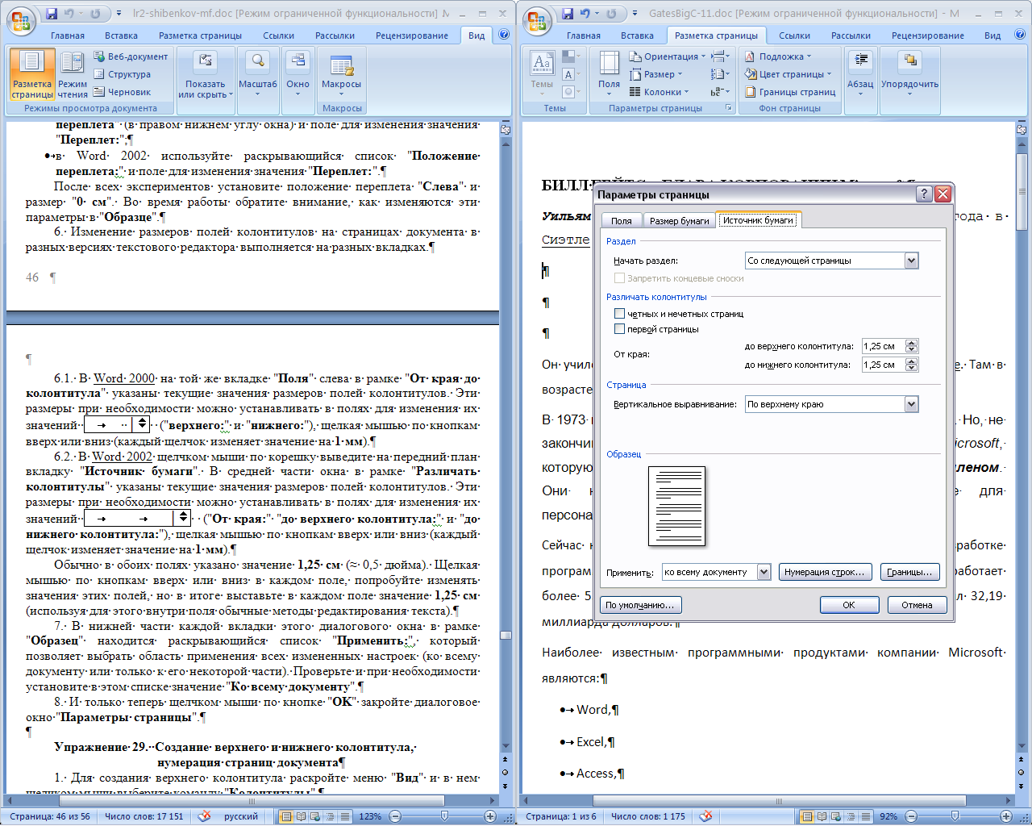Open Рецензирование tab in left window
This screenshot has width=1032, height=826.
pyautogui.click(x=411, y=35)
